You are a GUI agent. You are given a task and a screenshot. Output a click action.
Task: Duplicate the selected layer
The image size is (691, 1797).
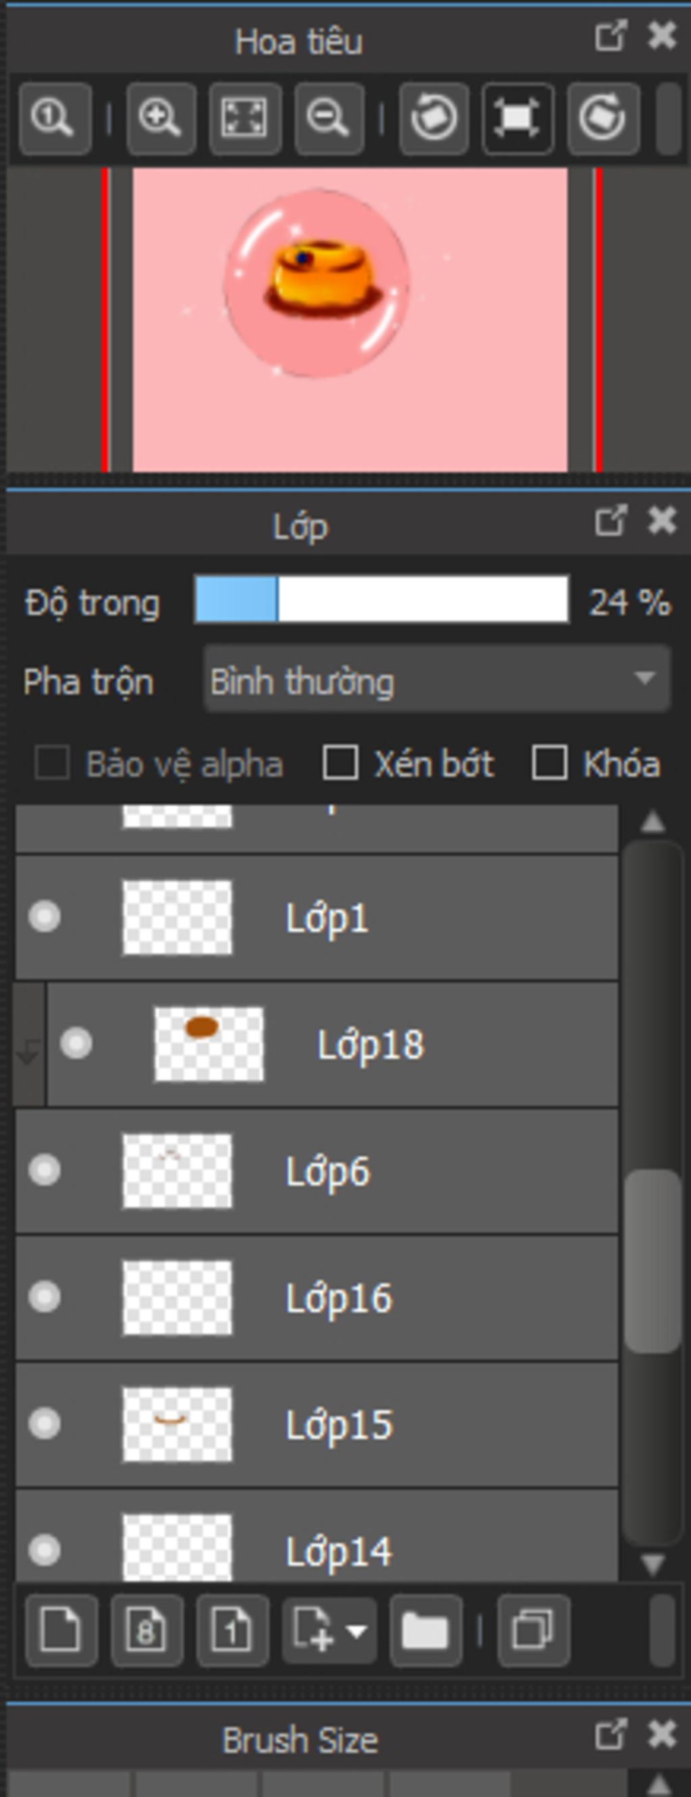(x=533, y=1631)
